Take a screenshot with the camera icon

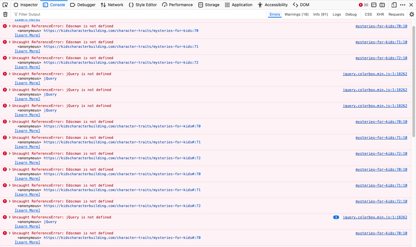pos(383,5)
